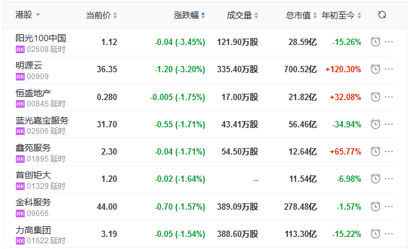This screenshot has height=249, width=410.
Task: Select the 700.52亿 market cap
Action: click(x=301, y=70)
